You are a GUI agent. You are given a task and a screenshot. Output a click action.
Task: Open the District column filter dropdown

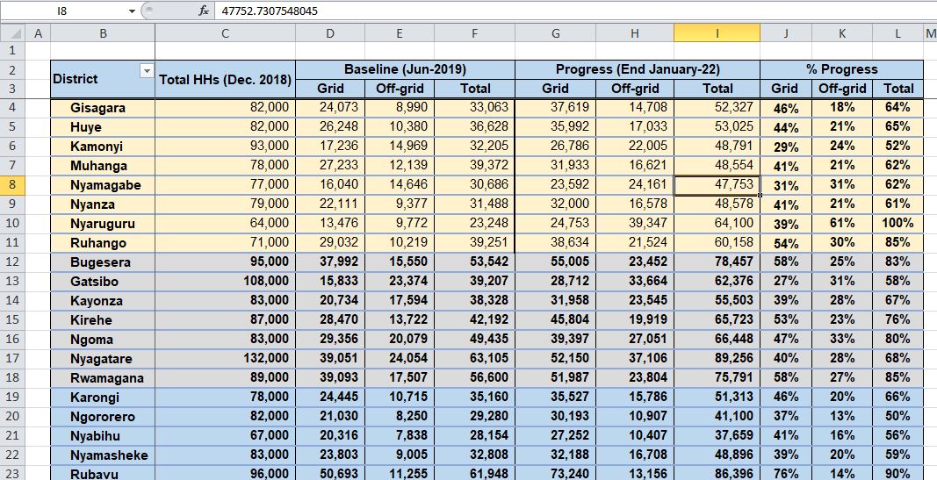point(147,70)
